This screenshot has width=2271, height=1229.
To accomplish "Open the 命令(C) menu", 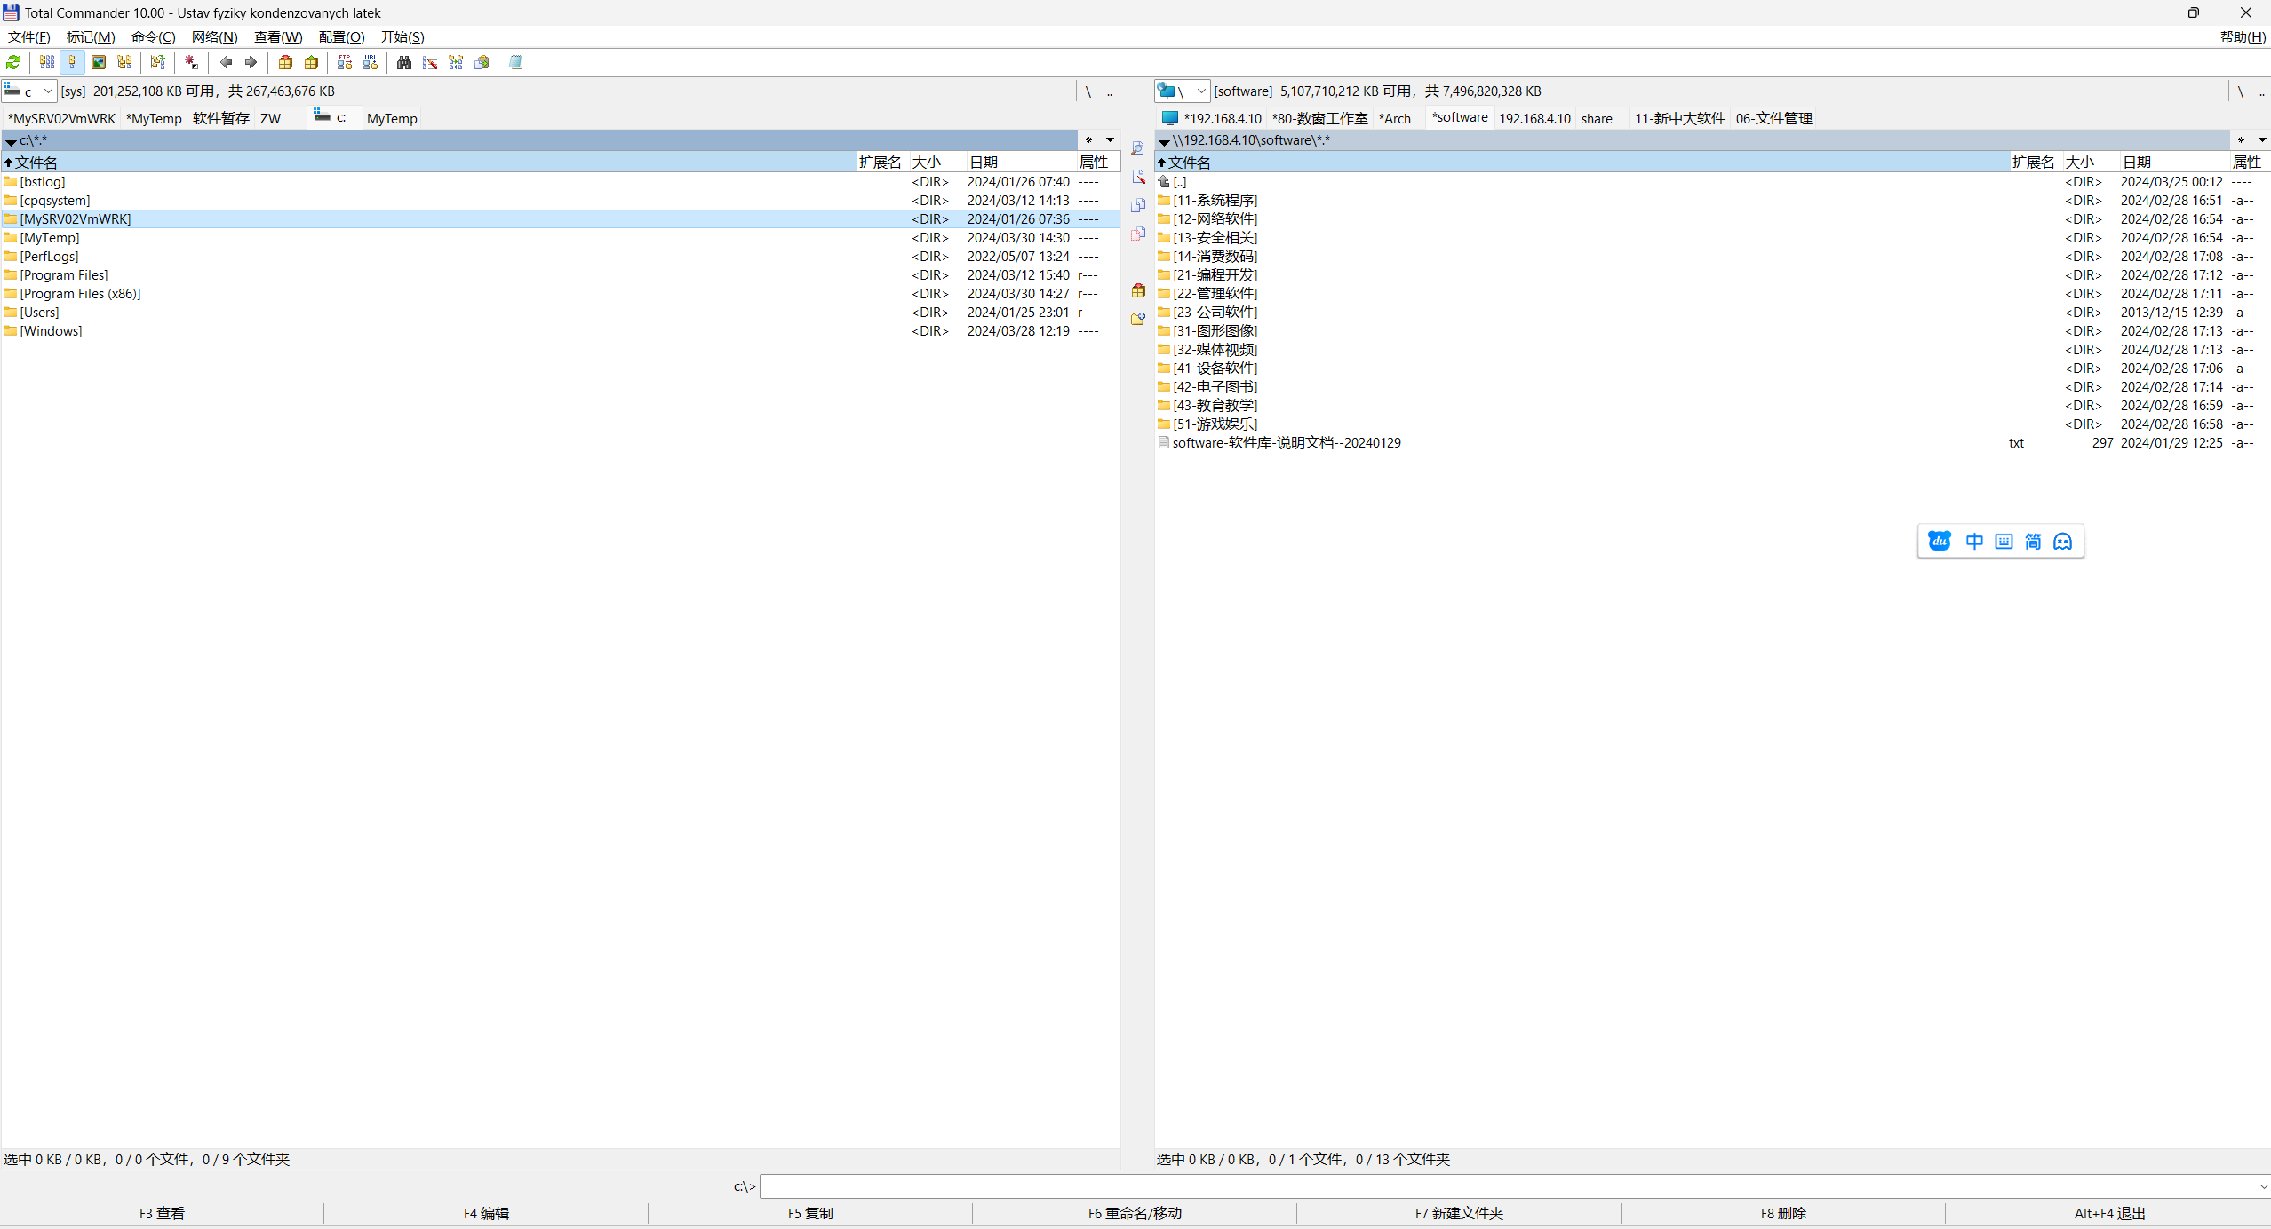I will (x=153, y=36).
